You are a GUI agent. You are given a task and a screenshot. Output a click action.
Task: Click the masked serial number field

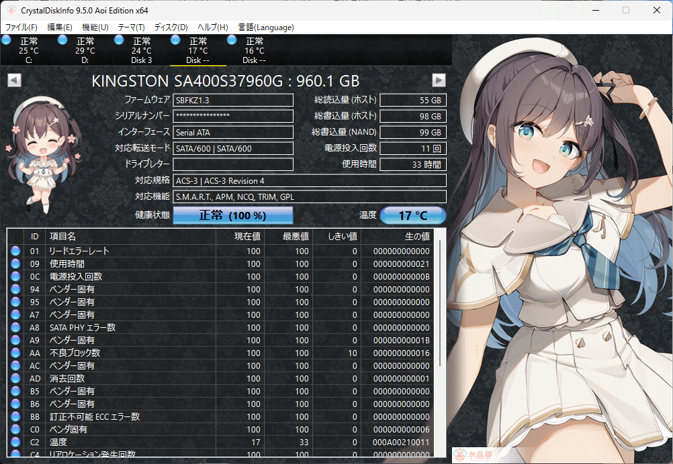tap(233, 116)
